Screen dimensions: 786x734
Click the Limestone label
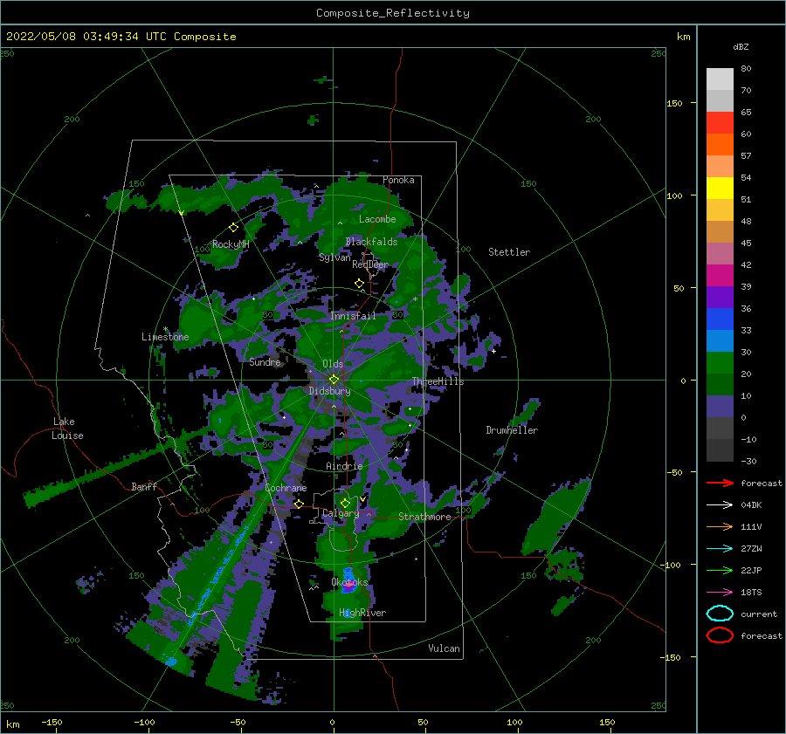pos(165,337)
